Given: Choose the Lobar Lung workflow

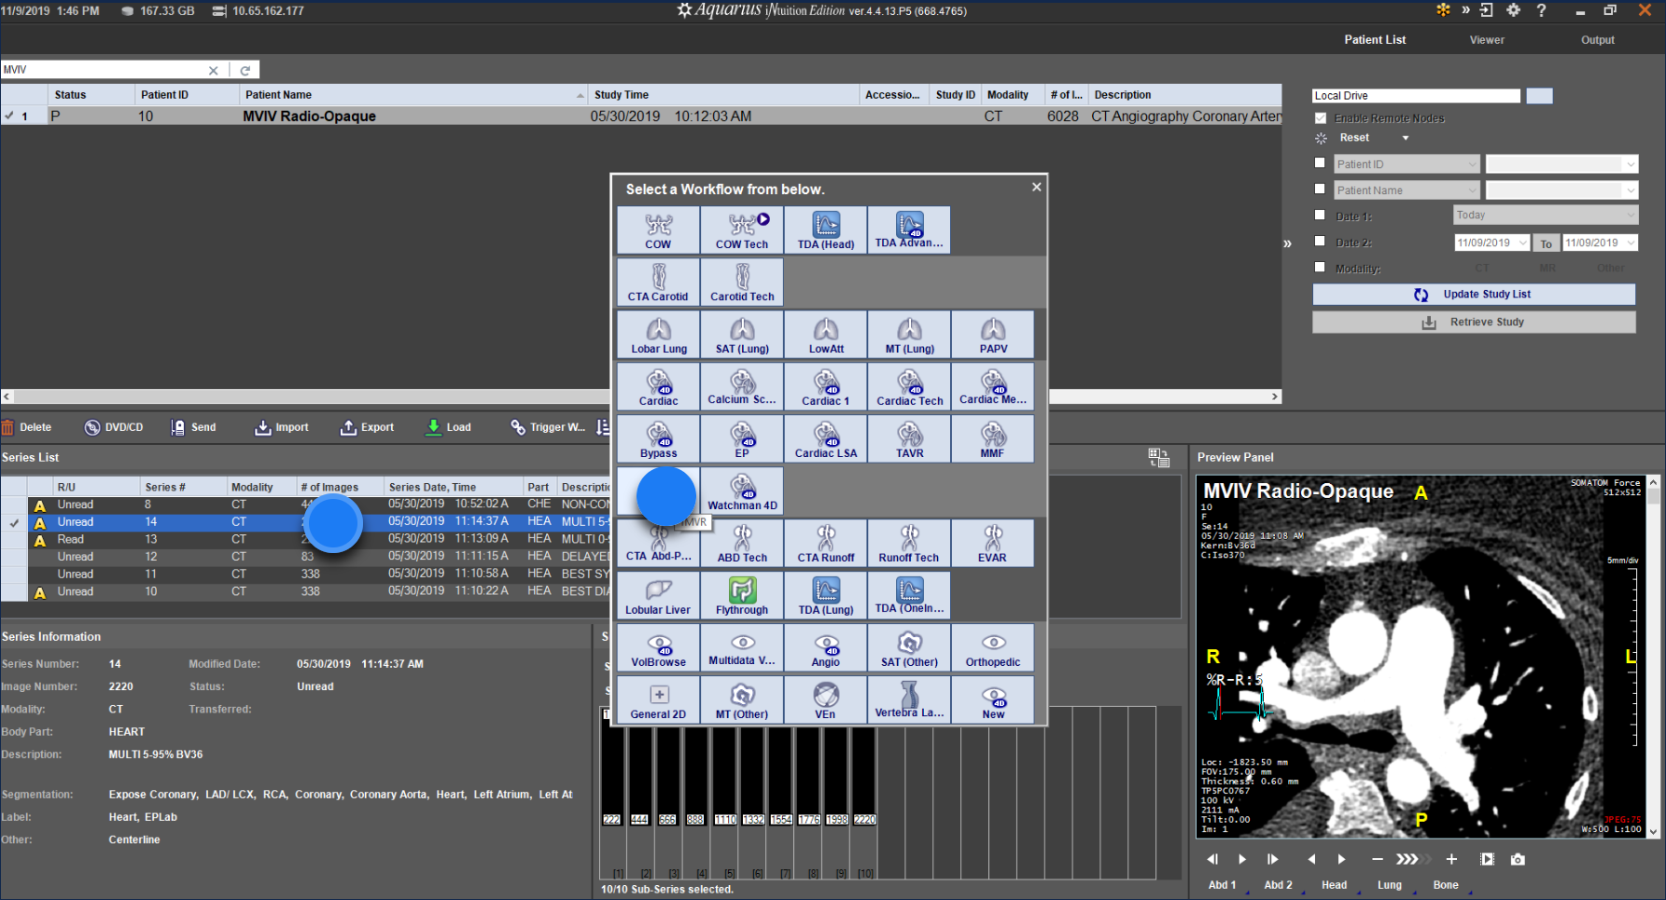Looking at the screenshot, I should (659, 334).
